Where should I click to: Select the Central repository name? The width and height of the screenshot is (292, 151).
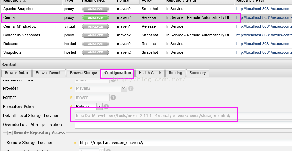[x=9, y=17]
